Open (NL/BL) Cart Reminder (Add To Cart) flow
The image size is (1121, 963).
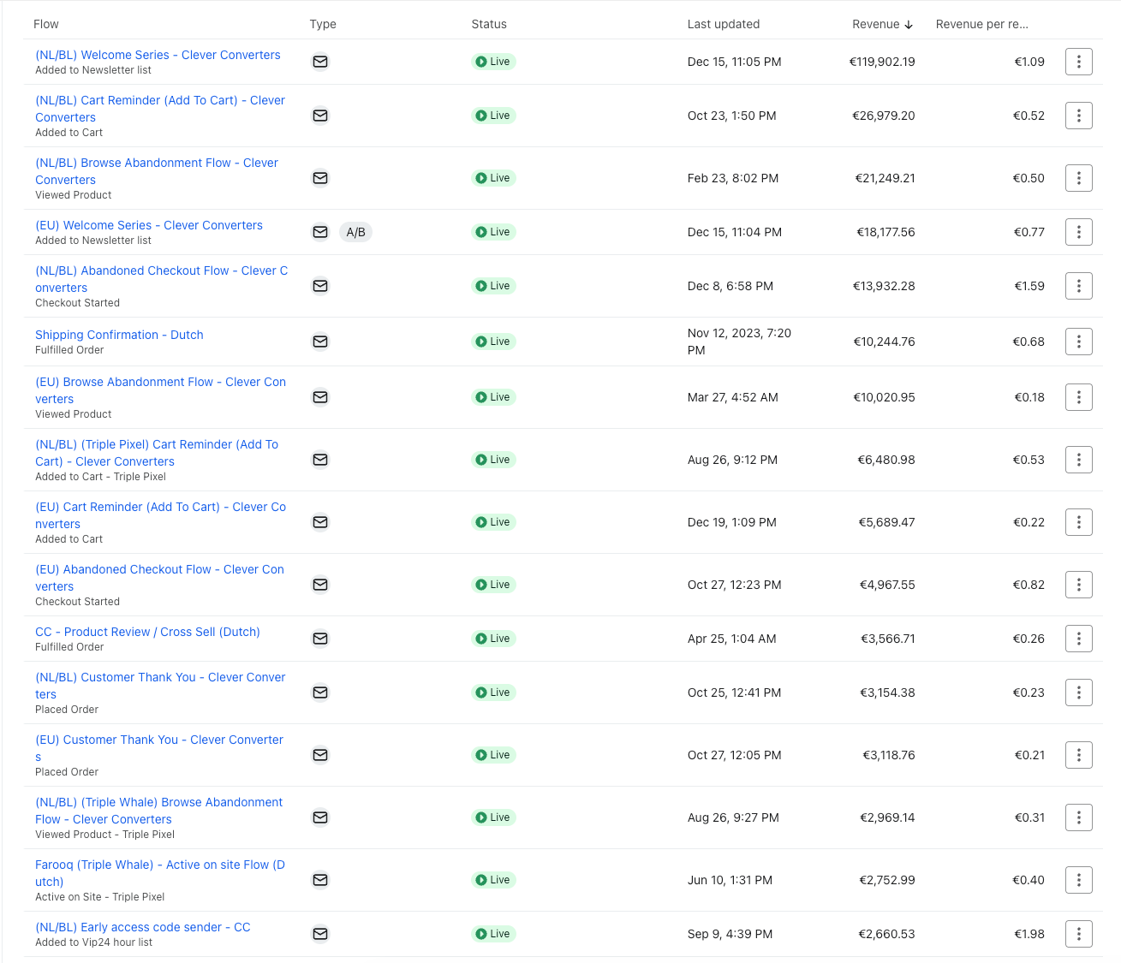tap(160, 109)
